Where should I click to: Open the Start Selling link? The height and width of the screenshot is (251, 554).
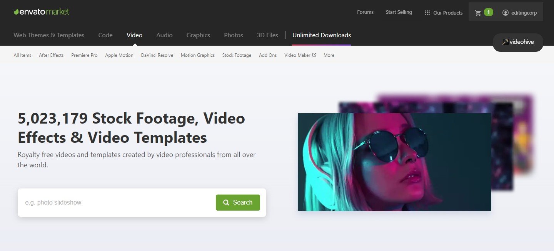pos(399,12)
